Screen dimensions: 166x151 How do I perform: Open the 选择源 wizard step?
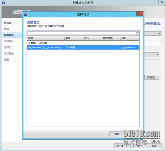point(8,23)
